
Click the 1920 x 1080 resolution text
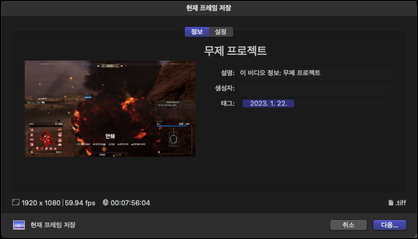point(41,203)
